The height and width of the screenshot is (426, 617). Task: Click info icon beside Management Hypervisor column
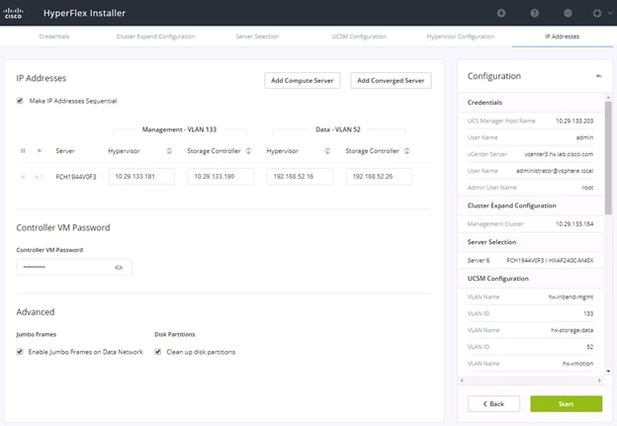pyautogui.click(x=169, y=151)
